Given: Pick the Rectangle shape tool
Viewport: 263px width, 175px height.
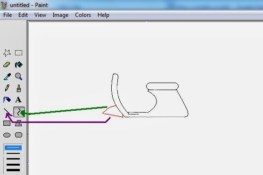Looking at the screenshot, I should 7,123.
